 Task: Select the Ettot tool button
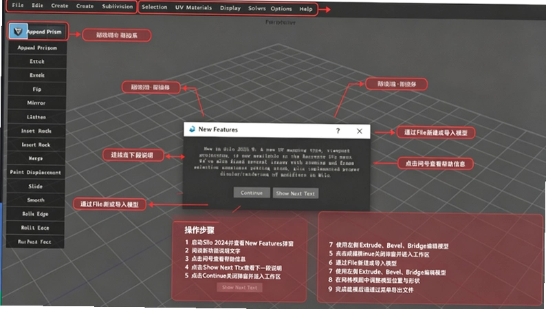(x=37, y=61)
